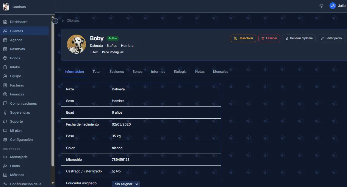The width and height of the screenshot is (347, 187).
Task: Click the Clientes people icon
Action: tap(5, 31)
